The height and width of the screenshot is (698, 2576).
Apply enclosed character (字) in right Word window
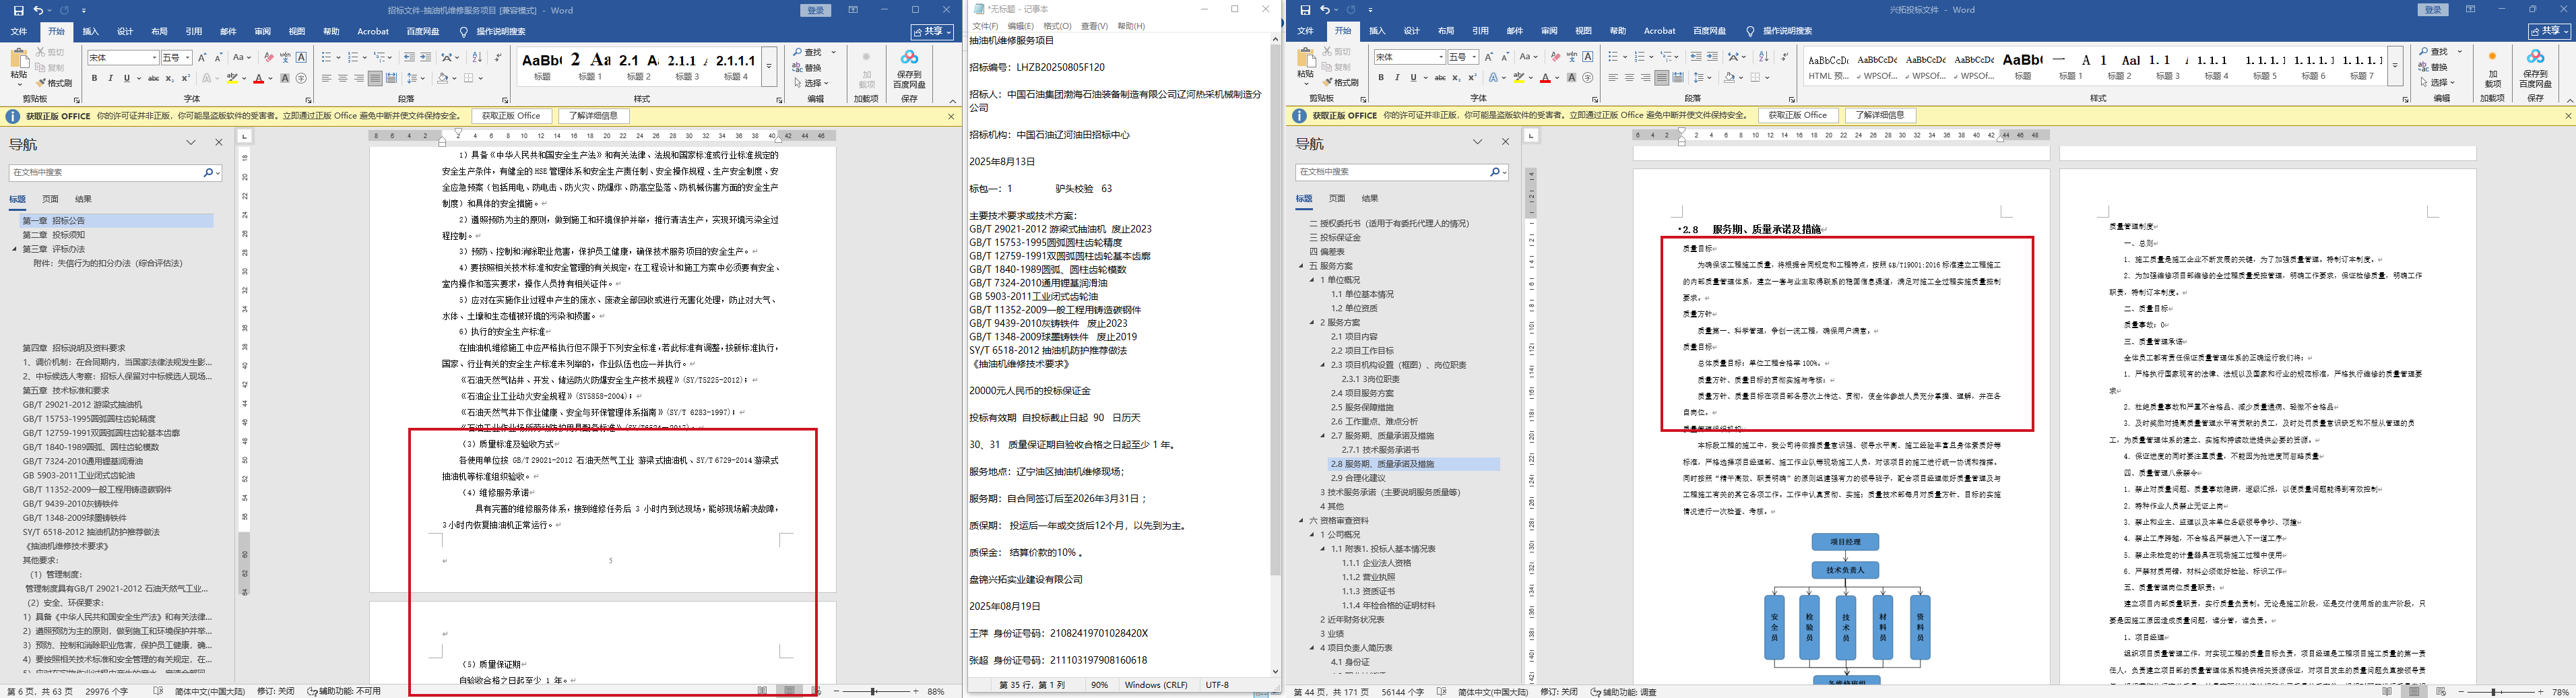pyautogui.click(x=1588, y=78)
